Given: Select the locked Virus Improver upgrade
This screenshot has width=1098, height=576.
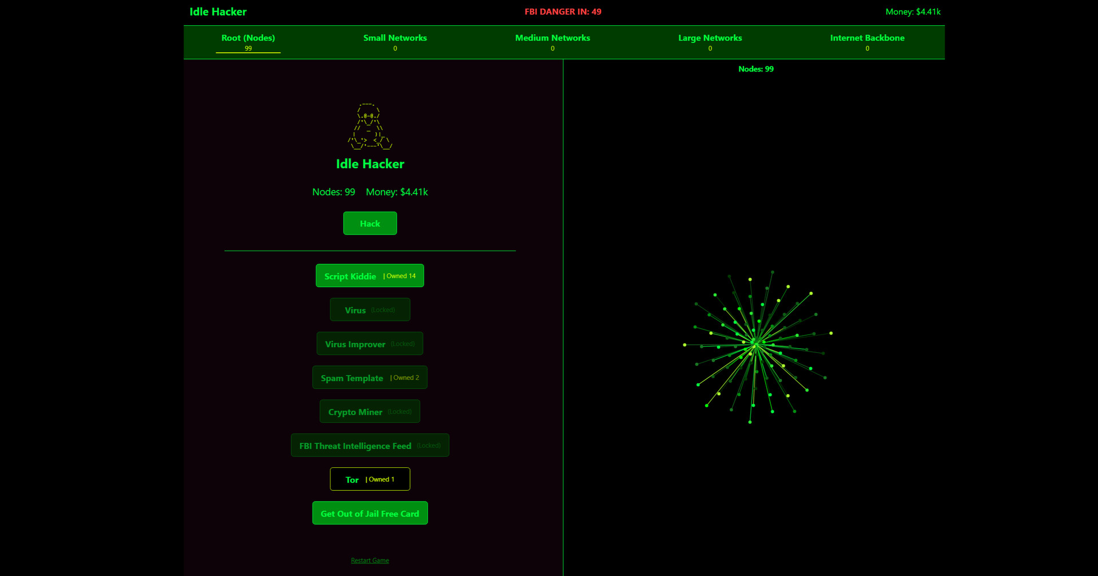Looking at the screenshot, I should pos(369,344).
